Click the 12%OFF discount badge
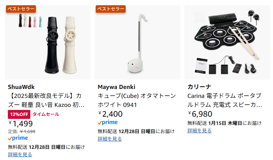 19,114
